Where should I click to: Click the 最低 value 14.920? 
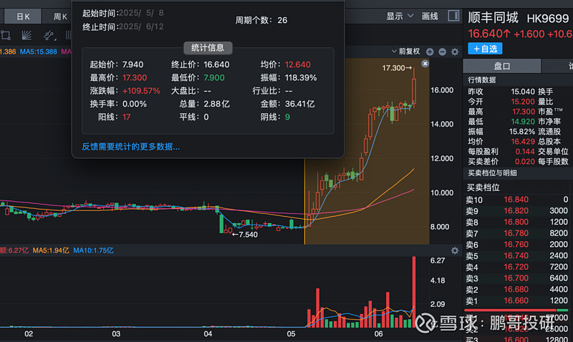pos(523,122)
